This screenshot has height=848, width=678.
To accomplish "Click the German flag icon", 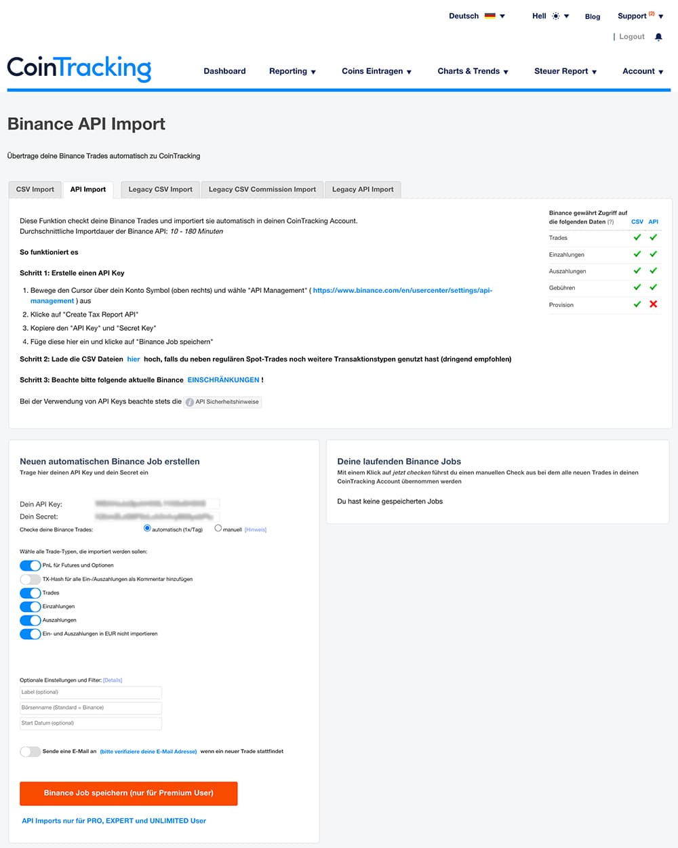I will pos(490,16).
